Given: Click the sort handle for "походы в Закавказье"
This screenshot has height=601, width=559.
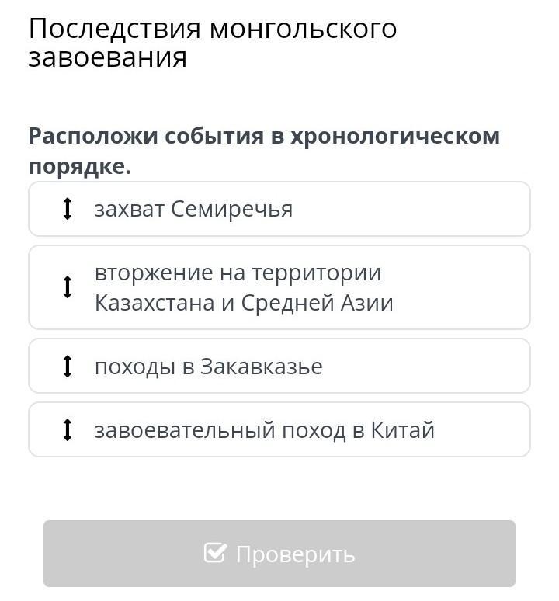Looking at the screenshot, I should (68, 366).
